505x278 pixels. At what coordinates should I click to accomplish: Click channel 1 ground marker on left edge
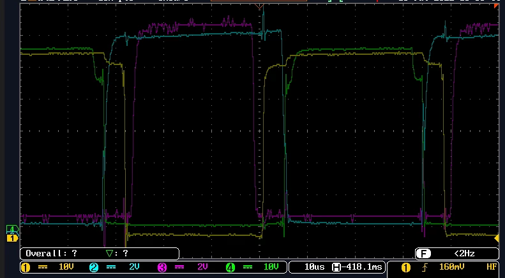coord(12,238)
